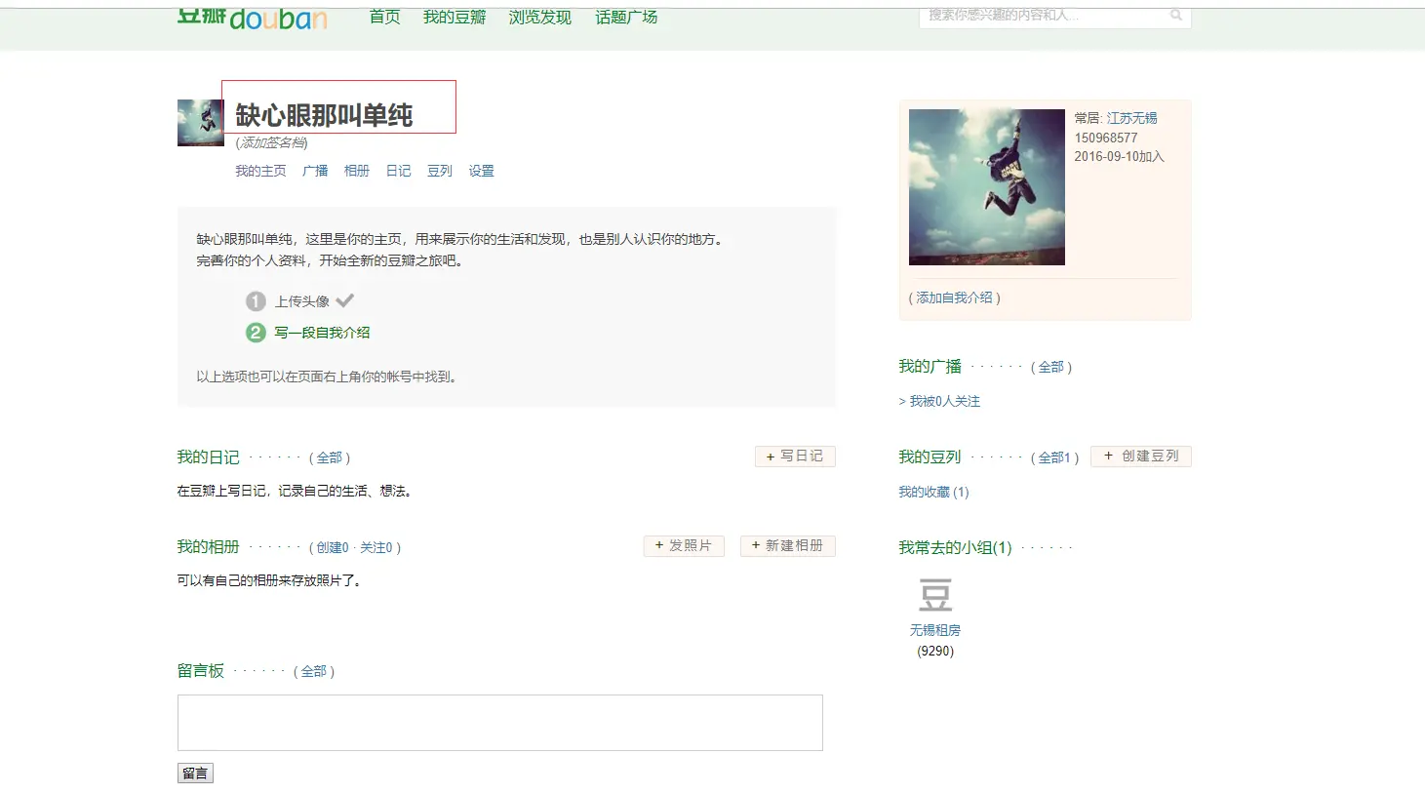Screen dimensions: 1425x794
Task: Click the 创建豆列 button
Action: [x=1141, y=457]
